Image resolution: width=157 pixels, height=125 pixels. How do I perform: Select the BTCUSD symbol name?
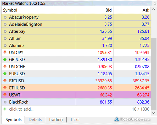(x=16, y=81)
